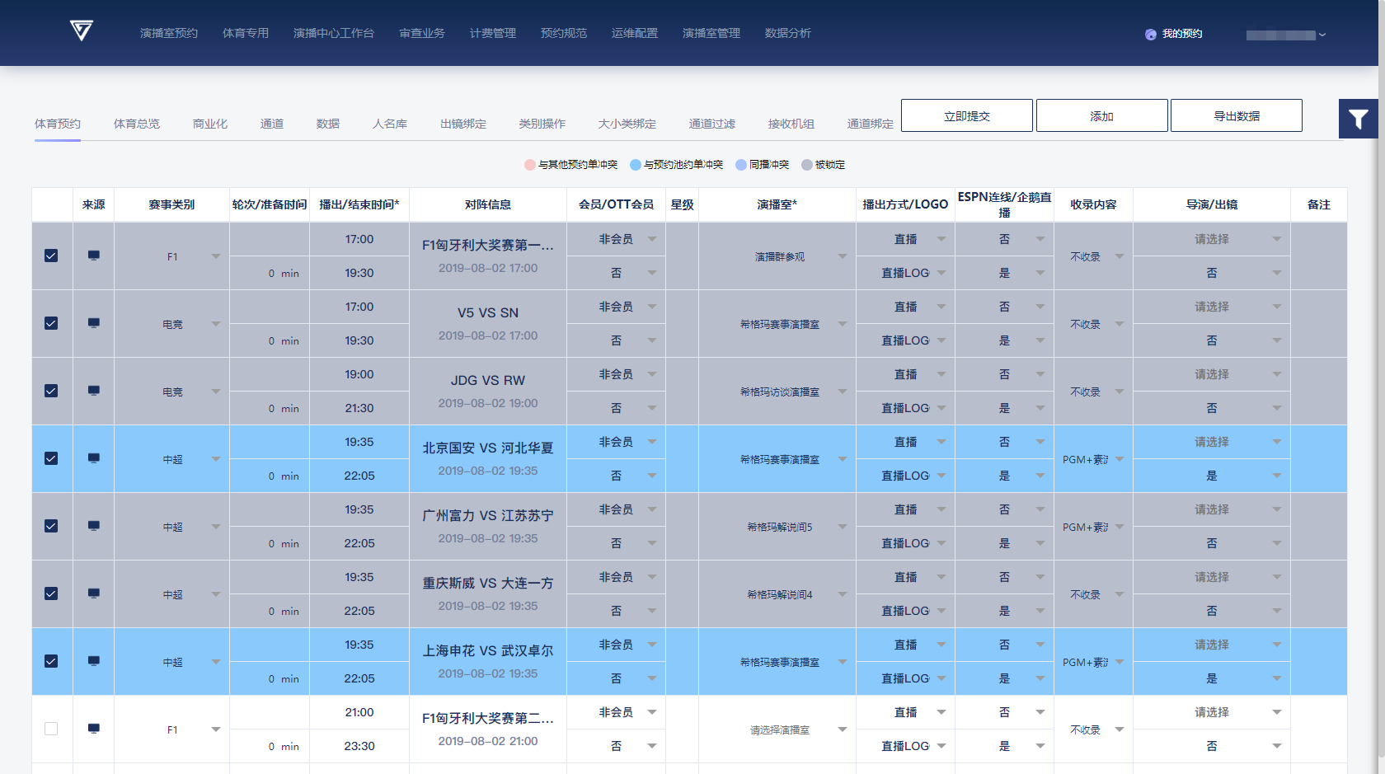Viewport: 1385px width, 774px height.
Task: Click the match title 北京国安 VS 河北华夏
Action: pyautogui.click(x=488, y=448)
